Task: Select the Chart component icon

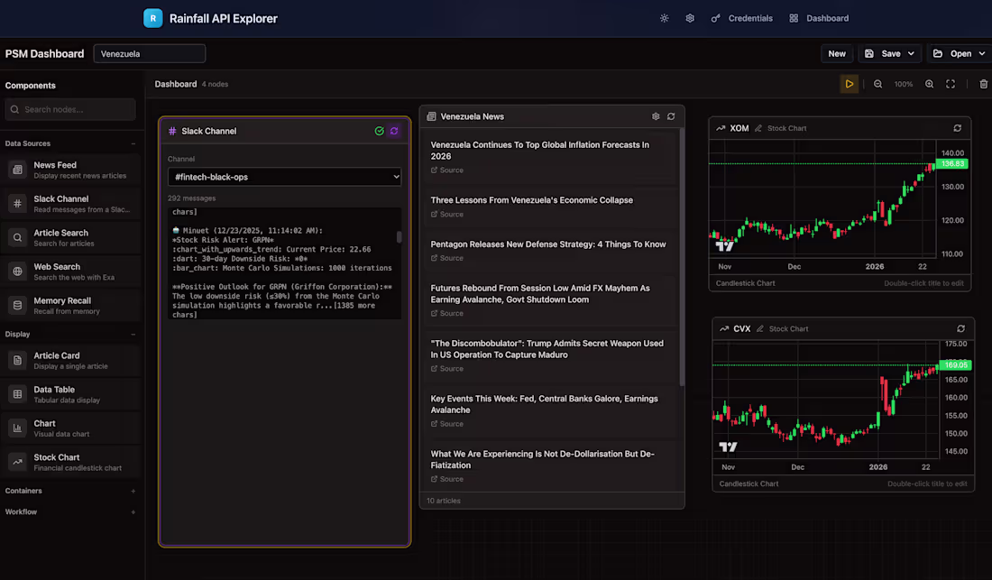Action: point(18,428)
